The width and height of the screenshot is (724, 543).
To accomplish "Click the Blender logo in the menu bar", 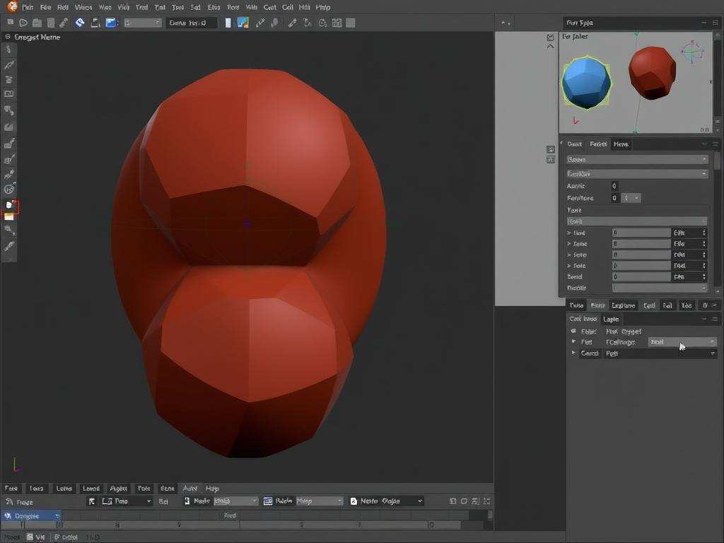I will (x=11, y=6).
